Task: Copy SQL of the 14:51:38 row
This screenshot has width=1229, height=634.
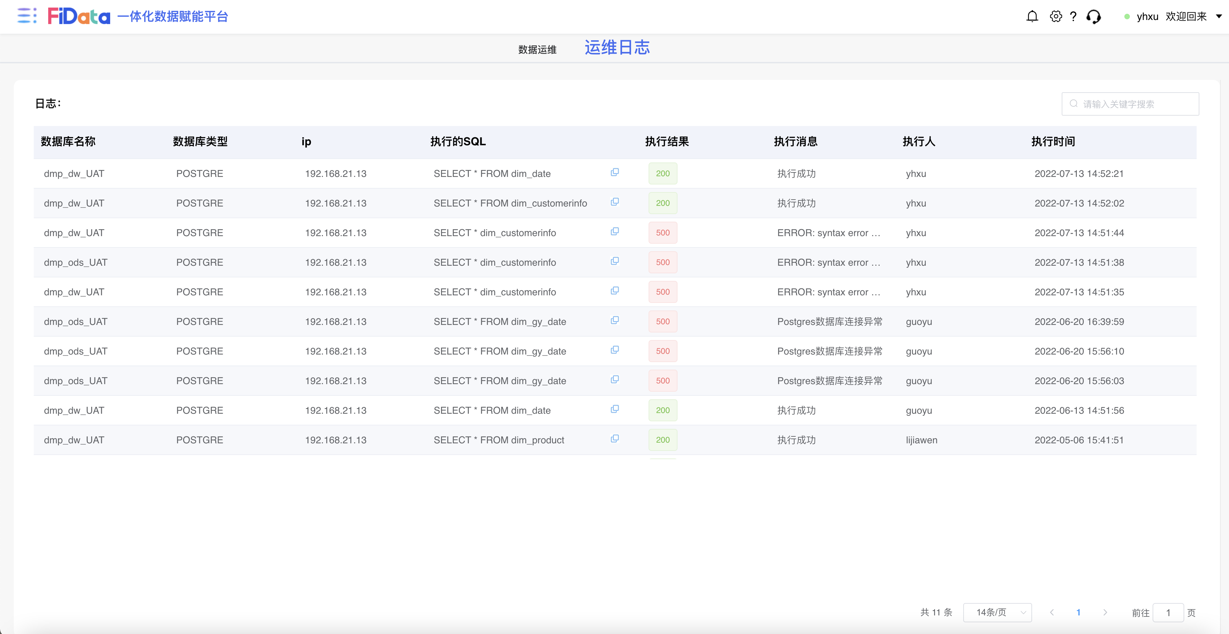Action: coord(614,261)
